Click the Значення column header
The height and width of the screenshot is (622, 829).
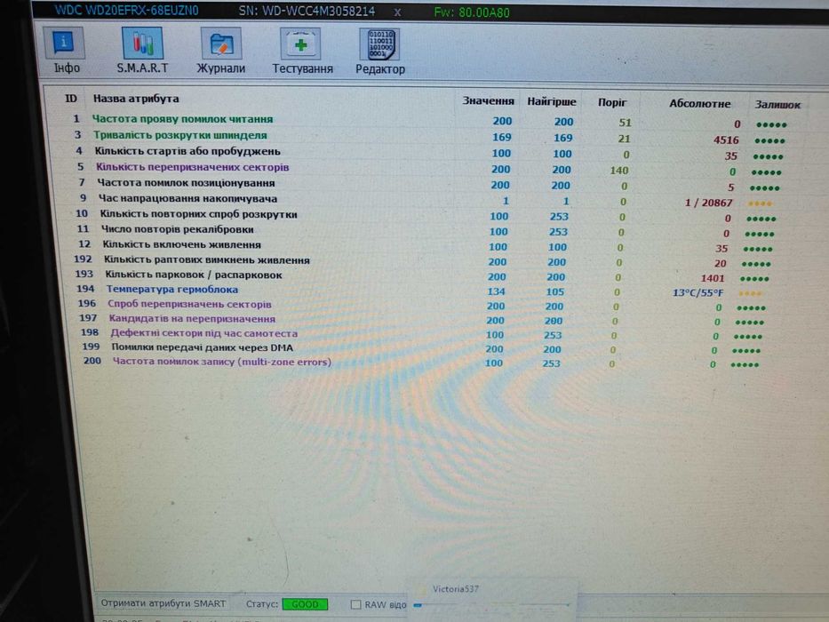(488, 100)
